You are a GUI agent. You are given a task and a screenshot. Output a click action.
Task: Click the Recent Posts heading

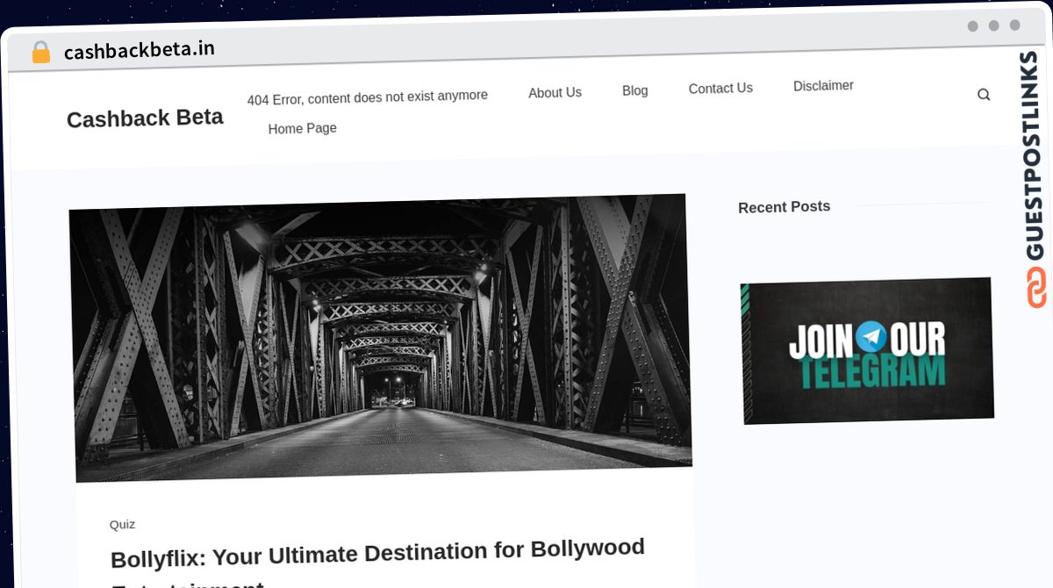[784, 207]
